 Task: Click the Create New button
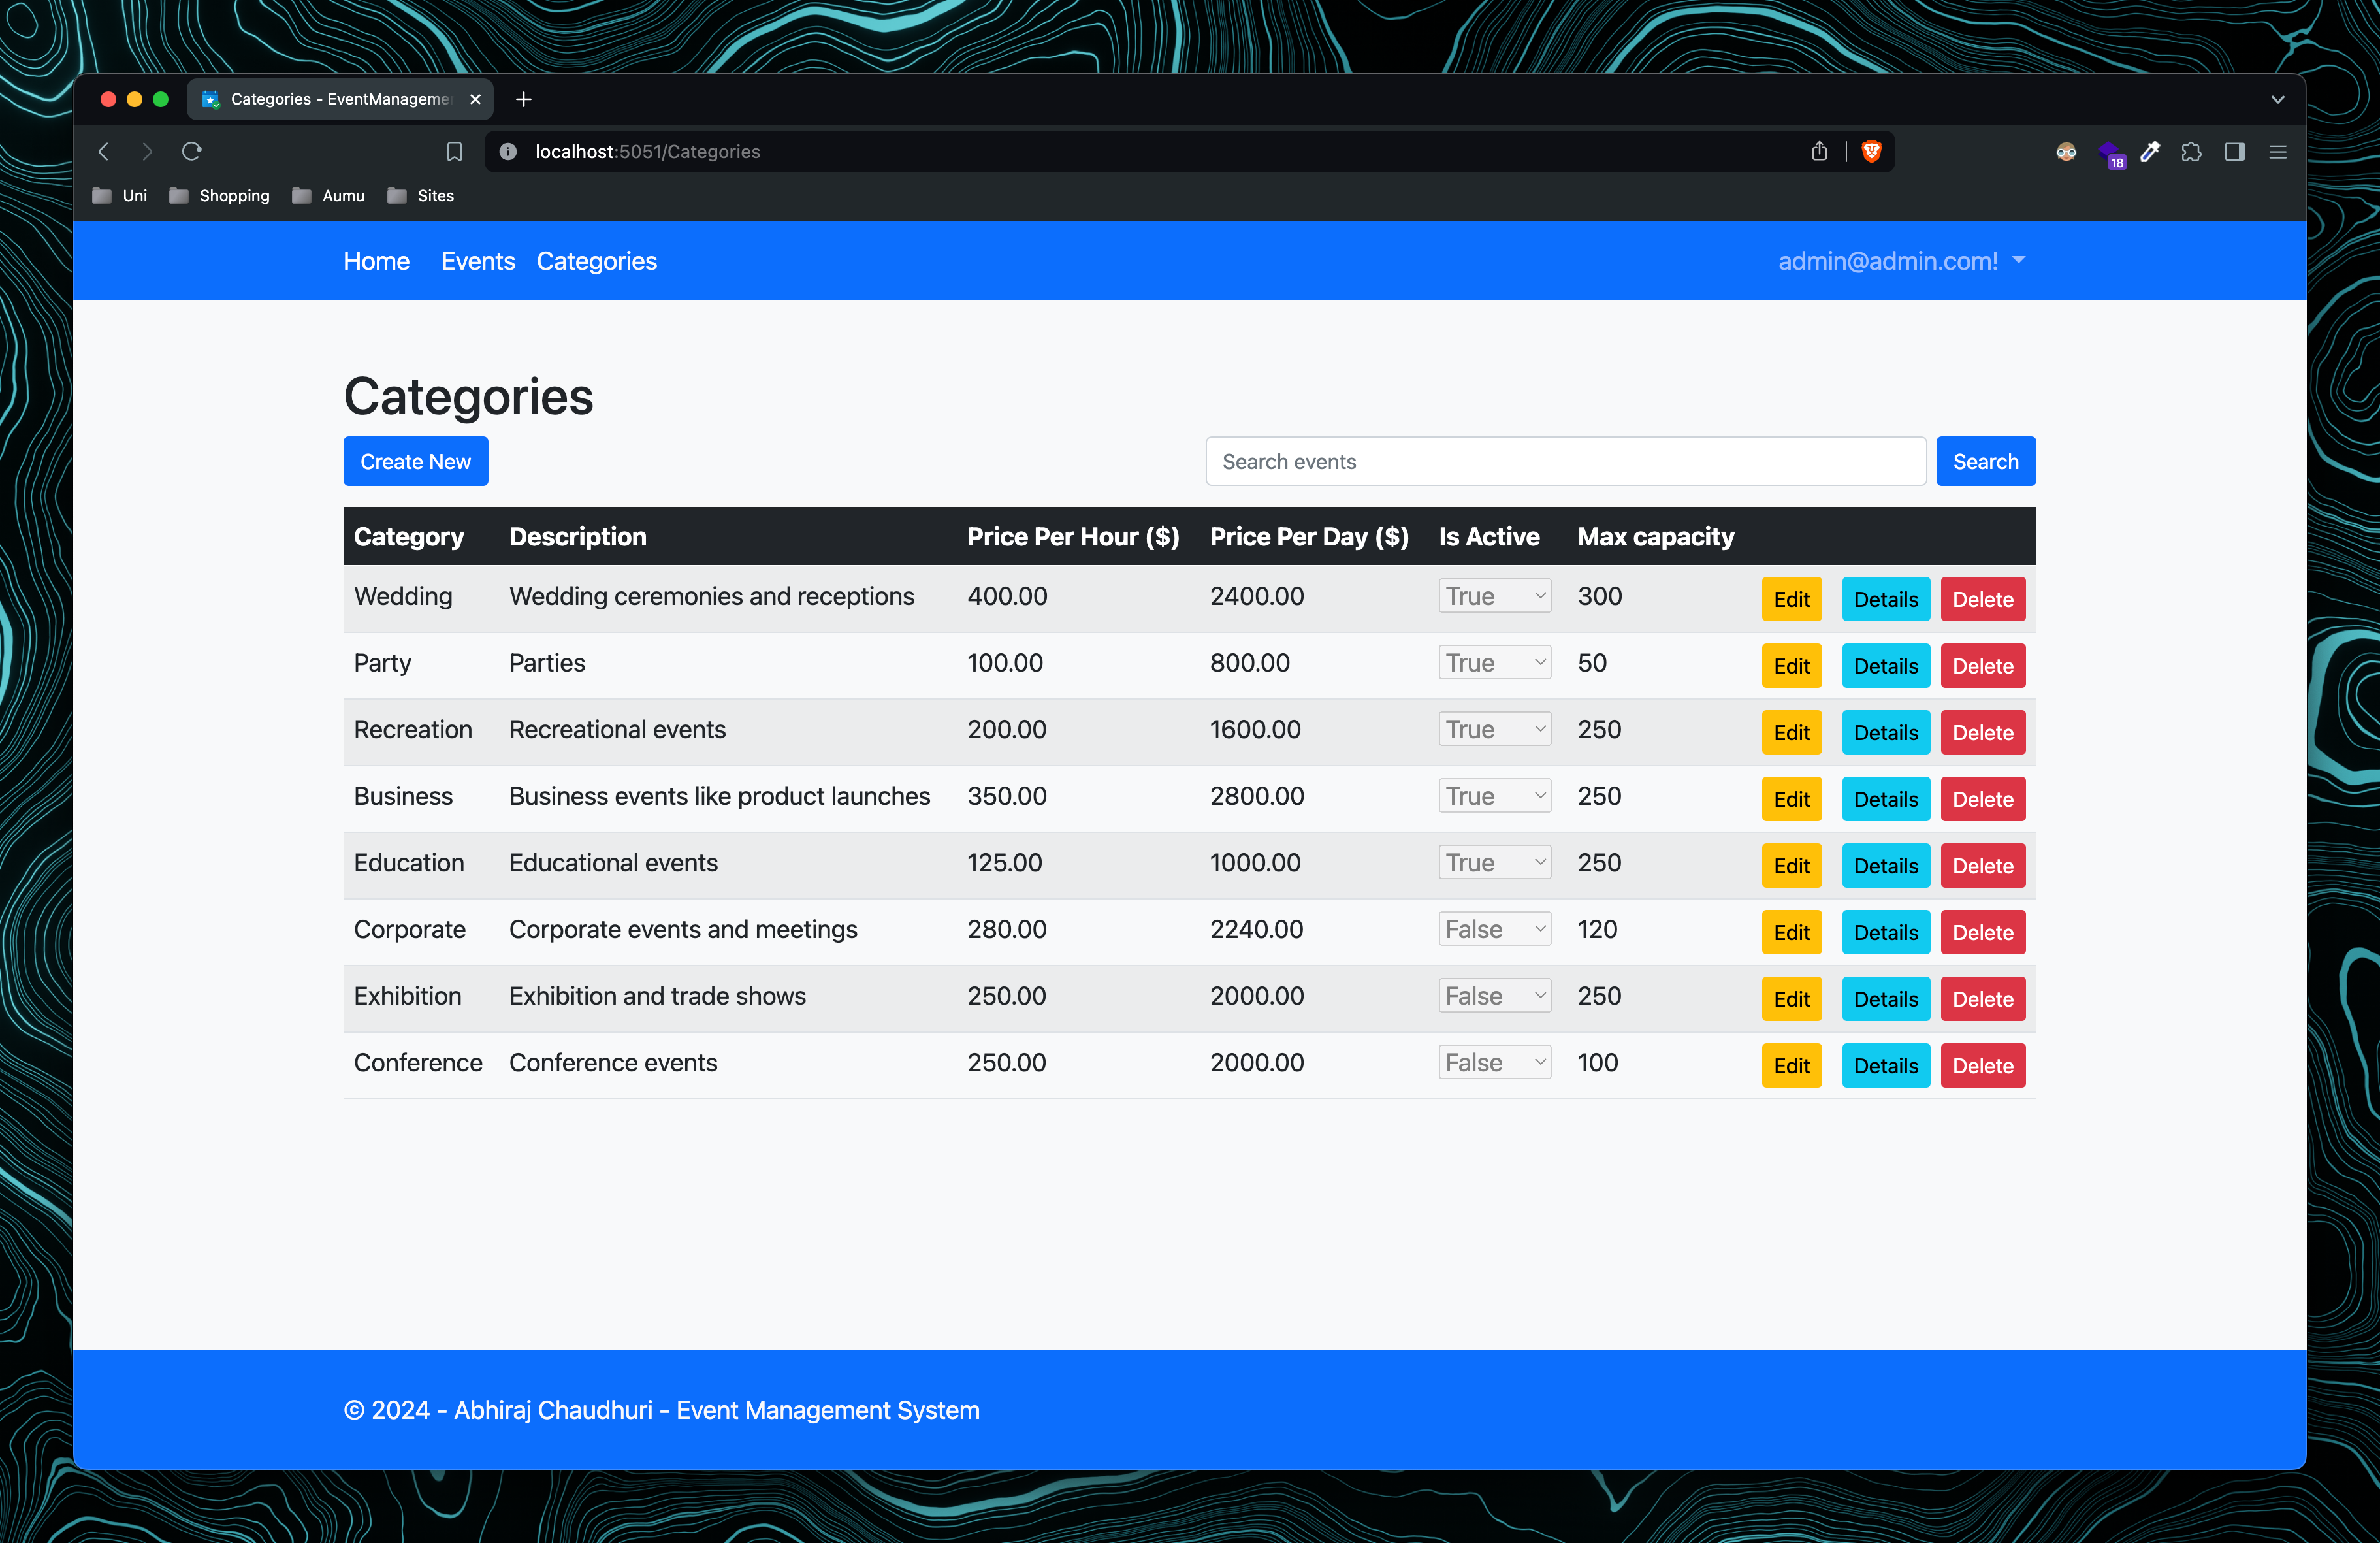click(415, 461)
